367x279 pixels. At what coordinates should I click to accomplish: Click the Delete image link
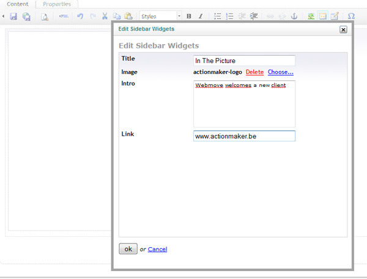pos(254,72)
